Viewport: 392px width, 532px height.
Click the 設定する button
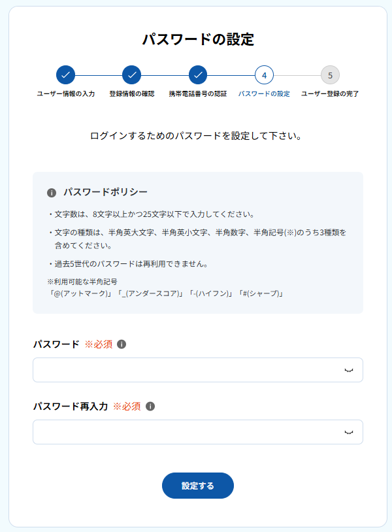[198, 486]
